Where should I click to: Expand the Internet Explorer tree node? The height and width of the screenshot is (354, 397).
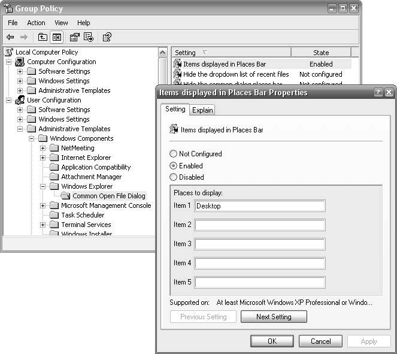pyautogui.click(x=43, y=158)
